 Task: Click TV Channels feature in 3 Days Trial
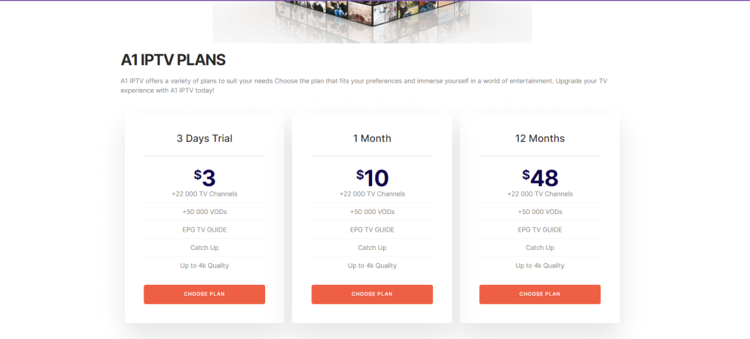(204, 194)
